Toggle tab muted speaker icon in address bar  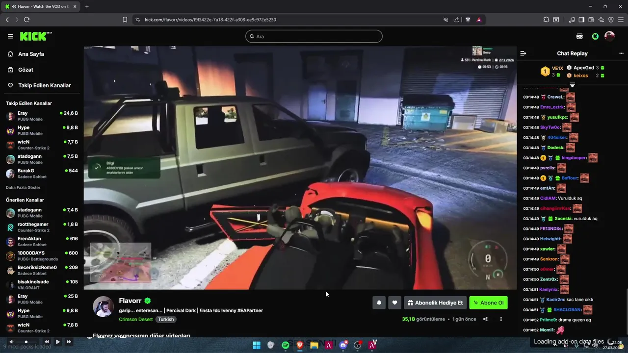(x=445, y=20)
